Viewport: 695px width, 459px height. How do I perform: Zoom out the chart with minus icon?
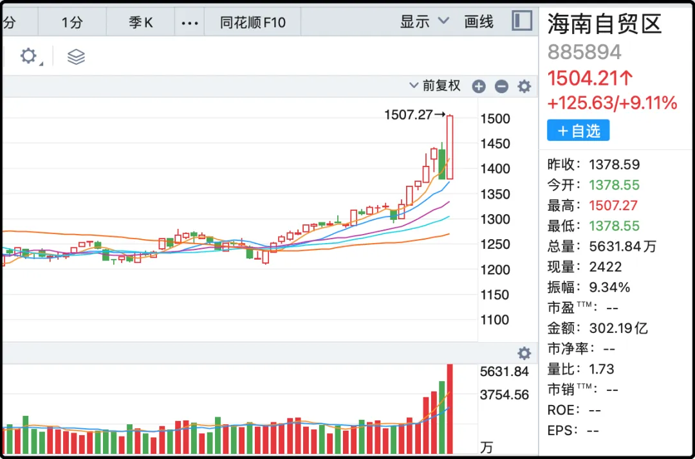coord(501,86)
